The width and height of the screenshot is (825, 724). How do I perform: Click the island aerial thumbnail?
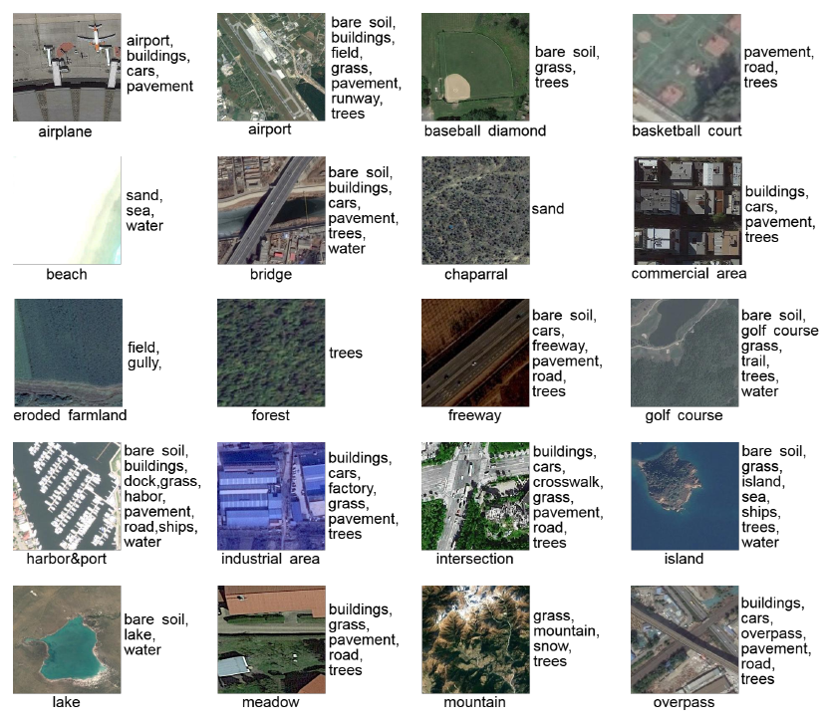pos(684,496)
